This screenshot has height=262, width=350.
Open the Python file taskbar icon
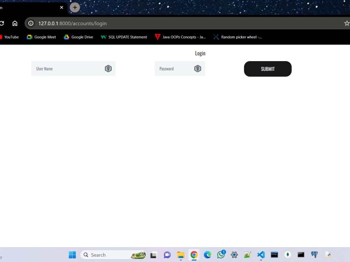point(328,255)
